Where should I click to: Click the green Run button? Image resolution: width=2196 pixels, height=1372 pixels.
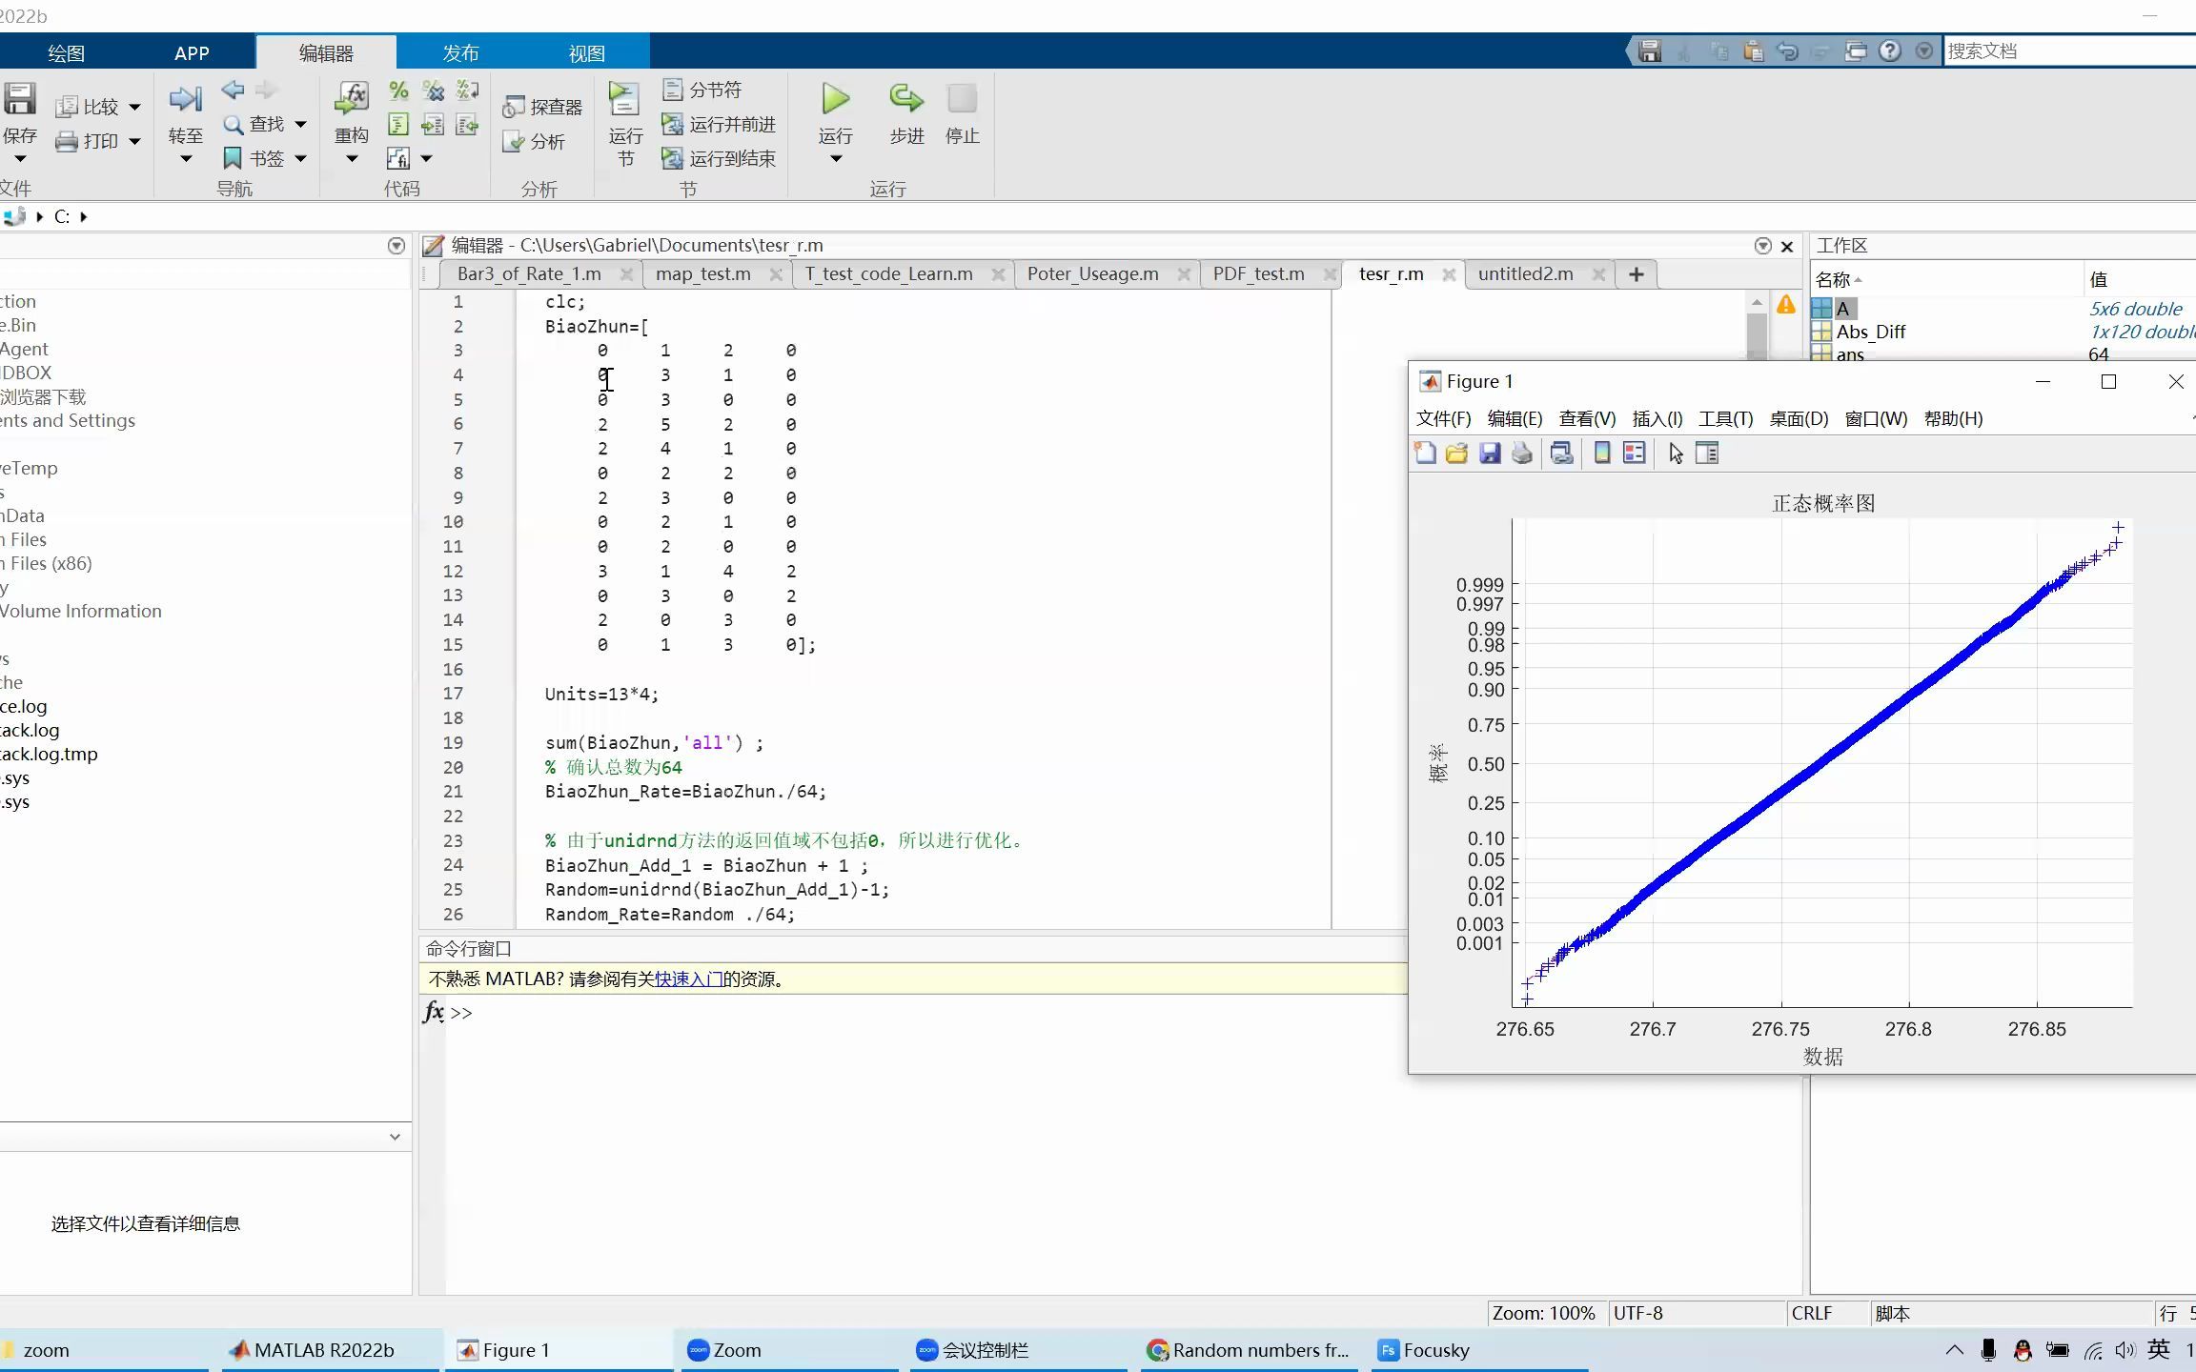[x=835, y=98]
